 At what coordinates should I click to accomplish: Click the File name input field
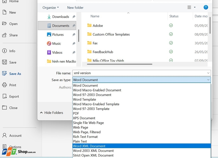click(x=140, y=73)
